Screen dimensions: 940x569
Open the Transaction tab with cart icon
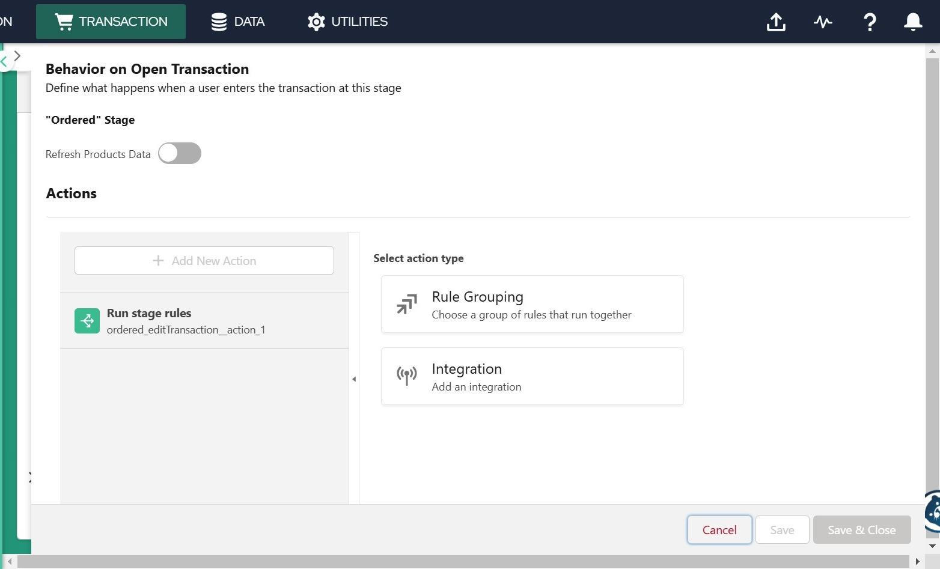coord(111,22)
